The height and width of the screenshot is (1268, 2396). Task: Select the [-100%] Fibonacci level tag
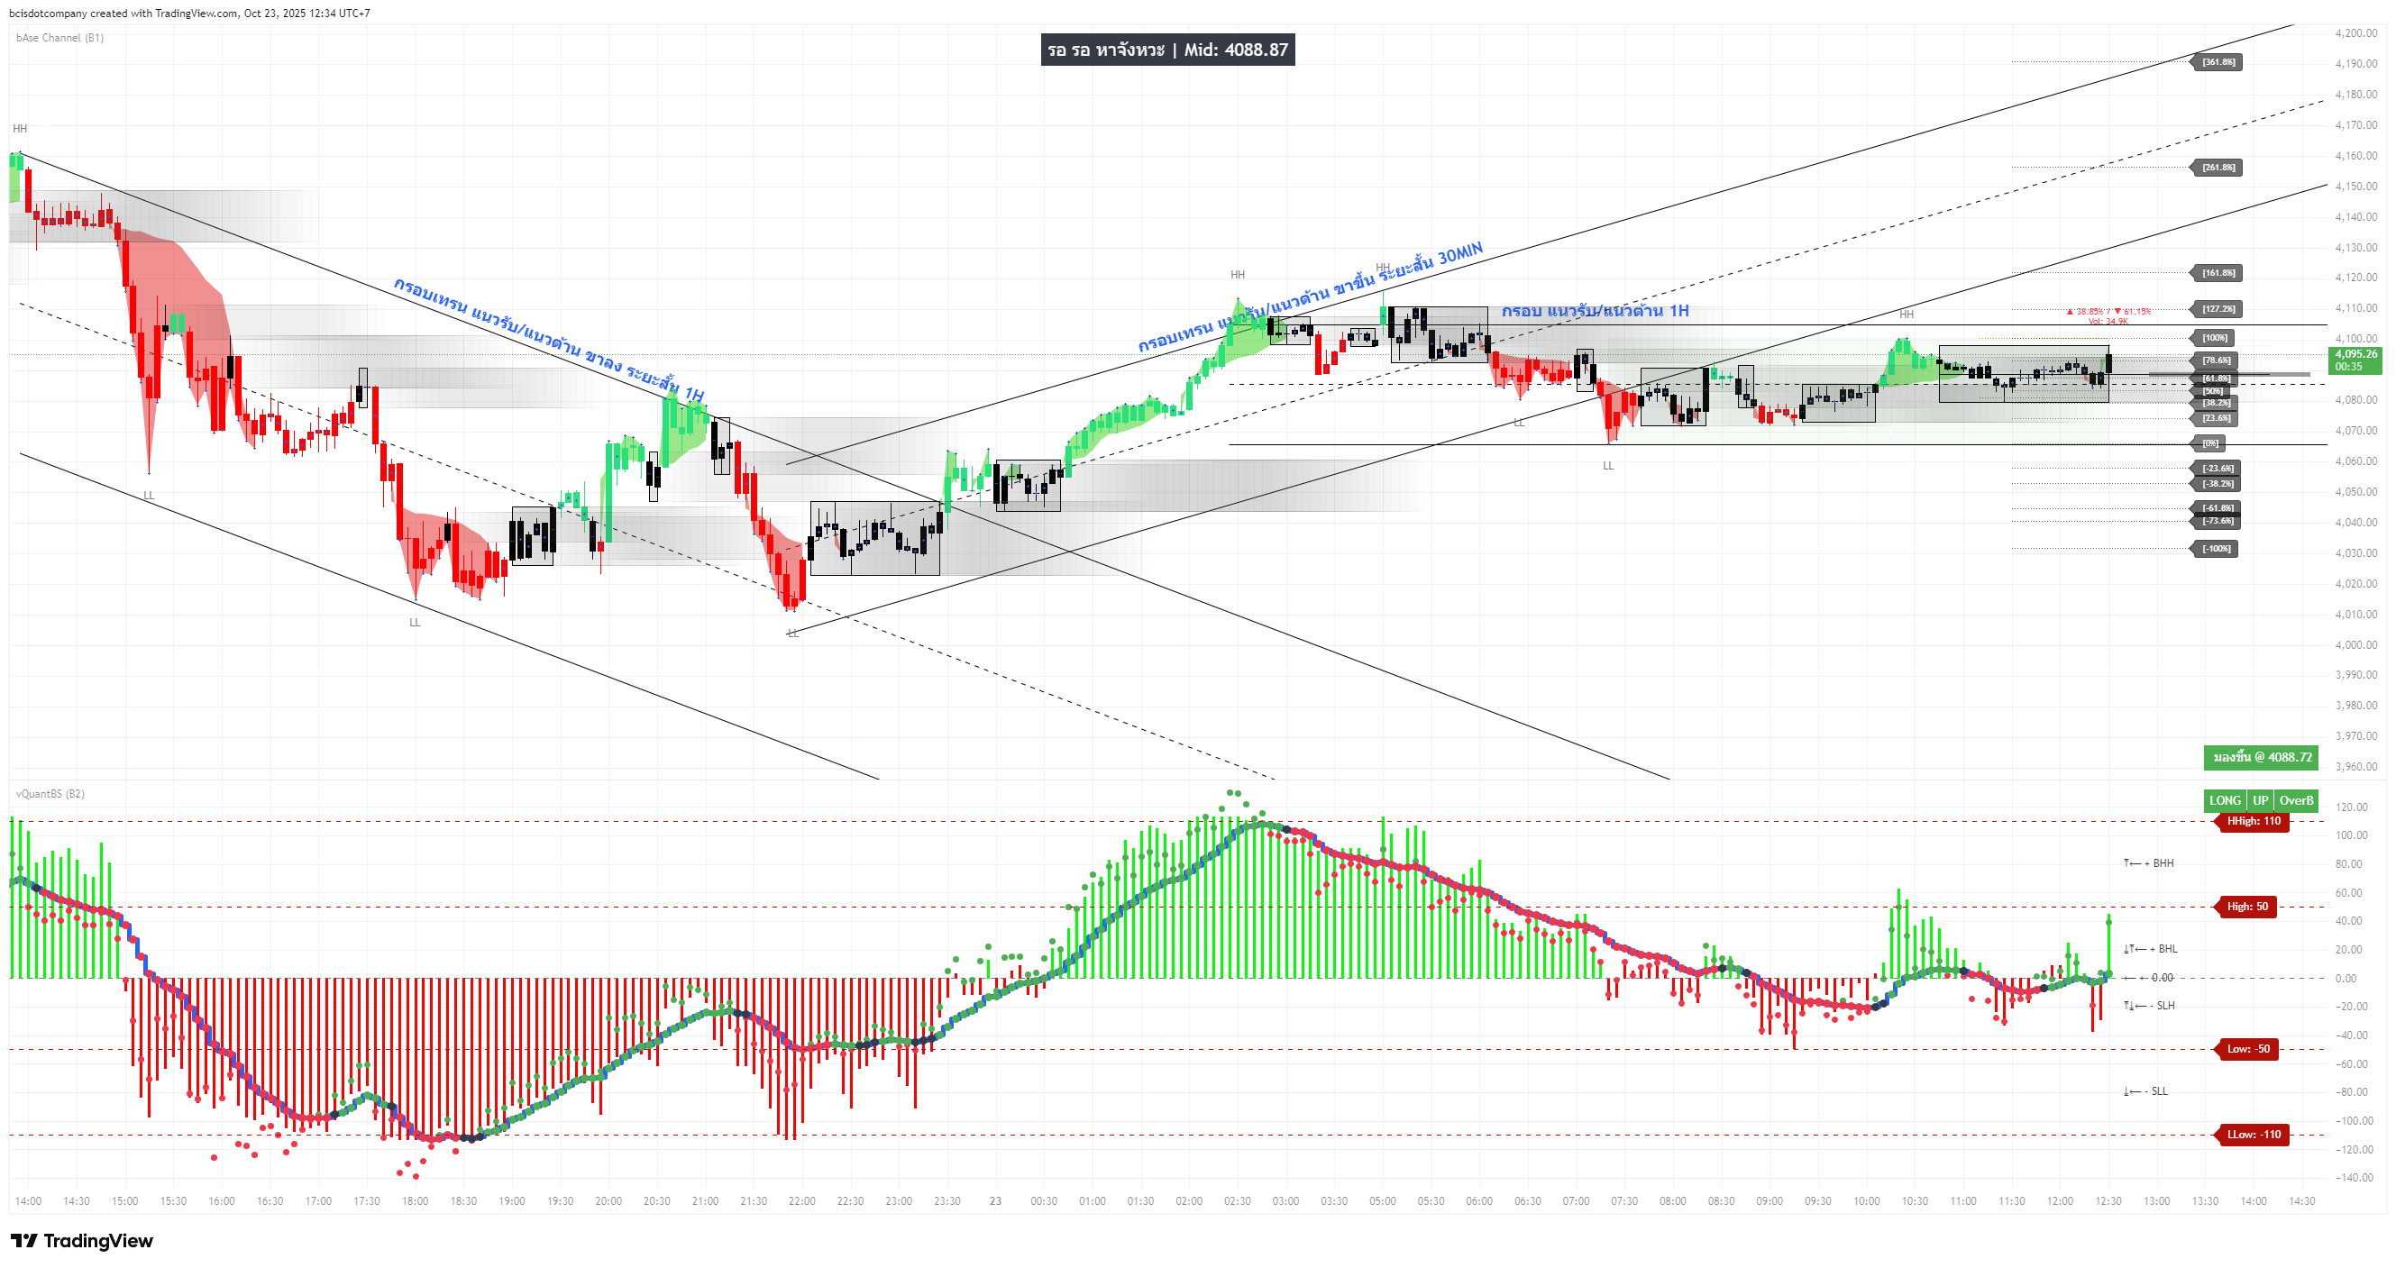click(2218, 550)
